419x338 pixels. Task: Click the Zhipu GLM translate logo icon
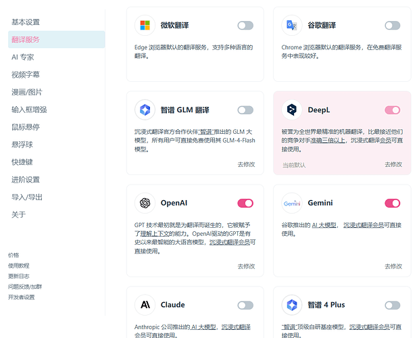pyautogui.click(x=145, y=110)
